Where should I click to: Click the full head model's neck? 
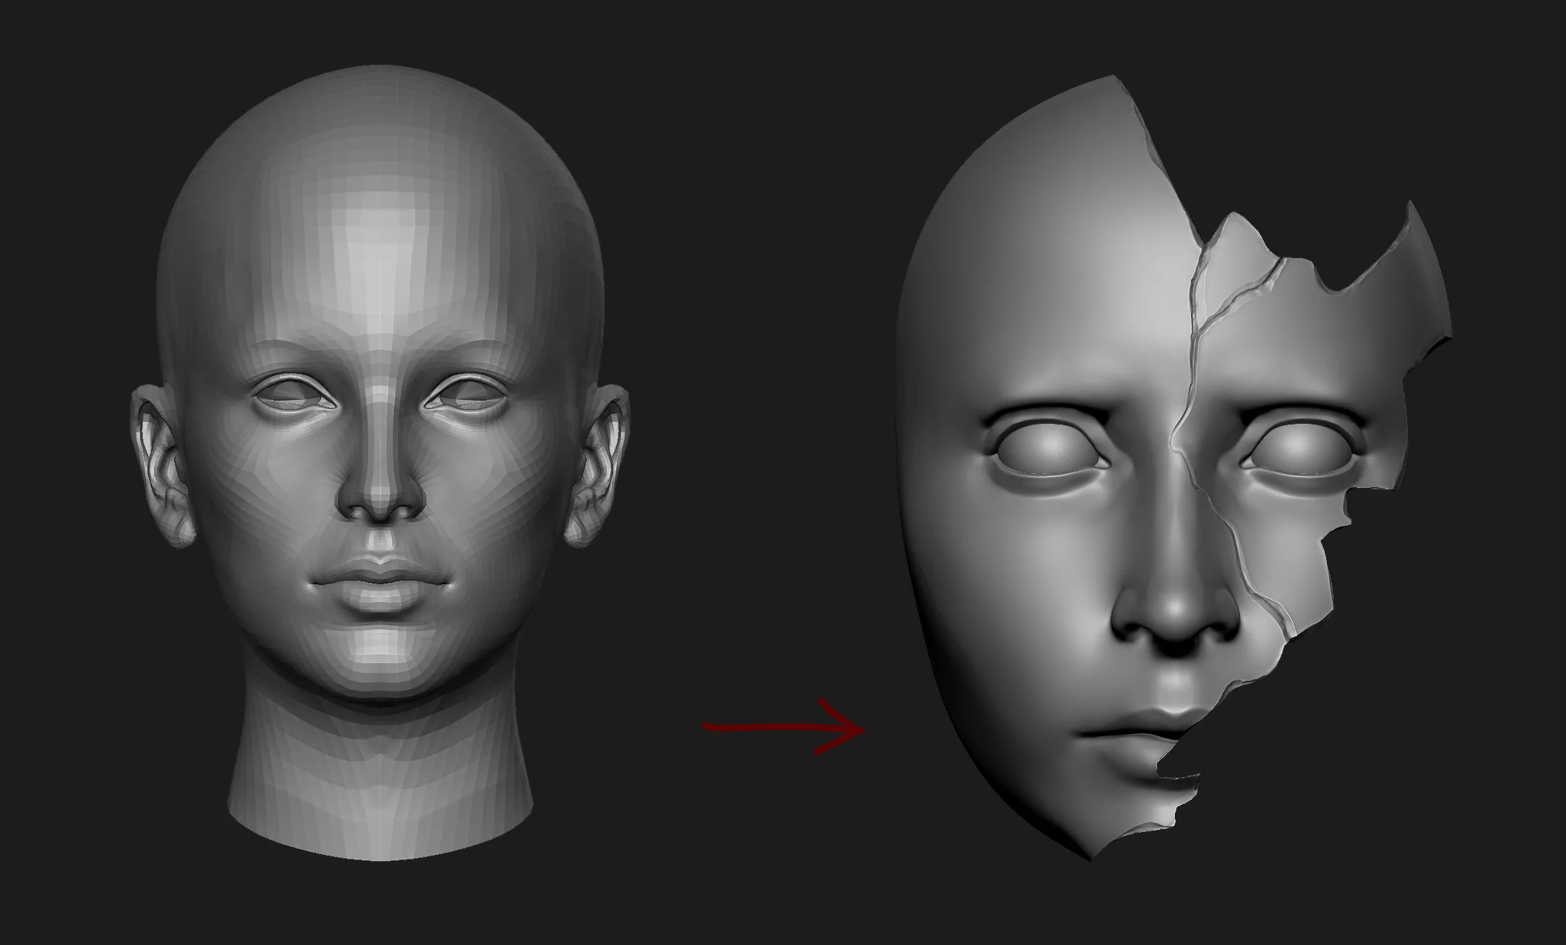(x=379, y=783)
